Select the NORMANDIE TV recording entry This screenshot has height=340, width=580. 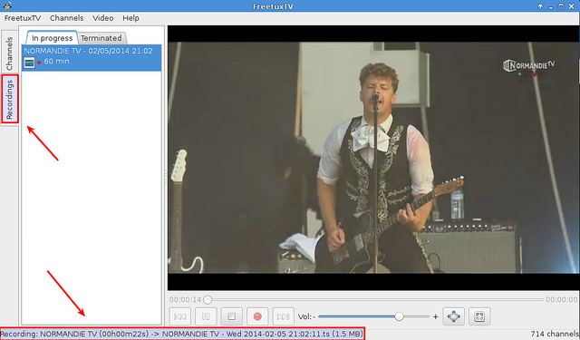coord(92,58)
